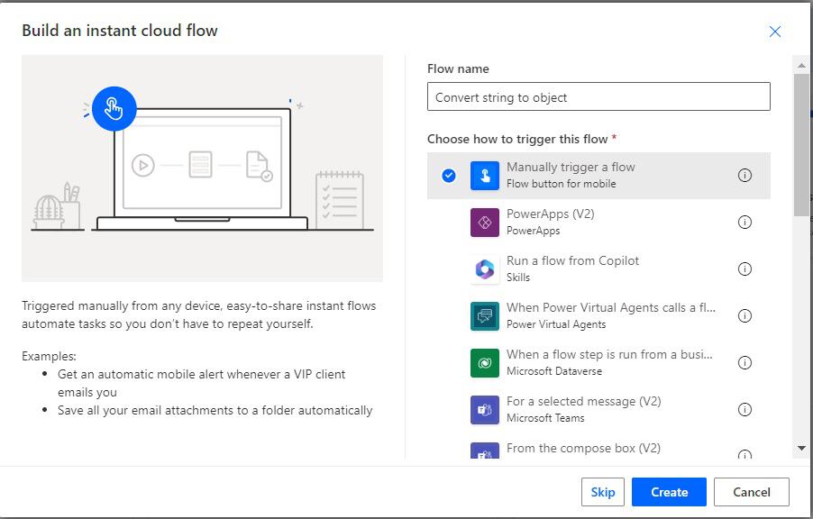Uncheck the Manually trigger a flow checkmark

(449, 176)
